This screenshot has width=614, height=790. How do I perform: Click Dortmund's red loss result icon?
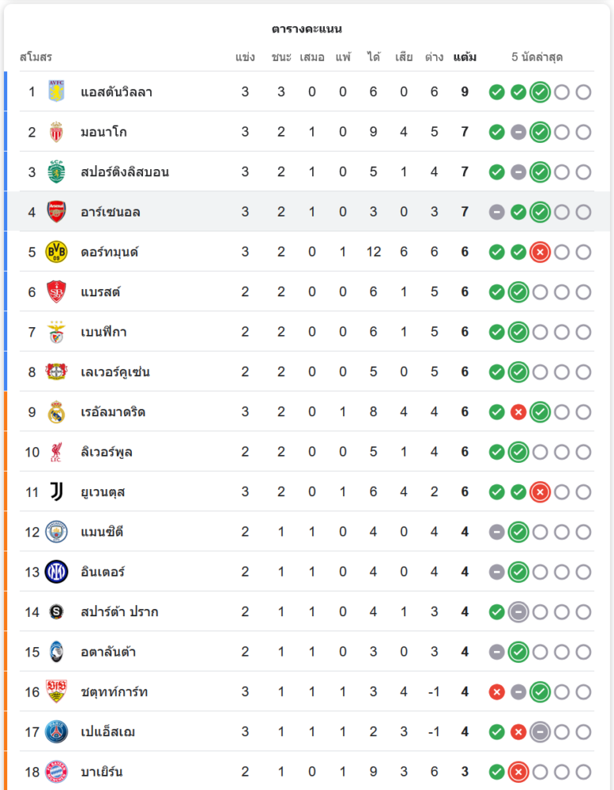pos(540,252)
